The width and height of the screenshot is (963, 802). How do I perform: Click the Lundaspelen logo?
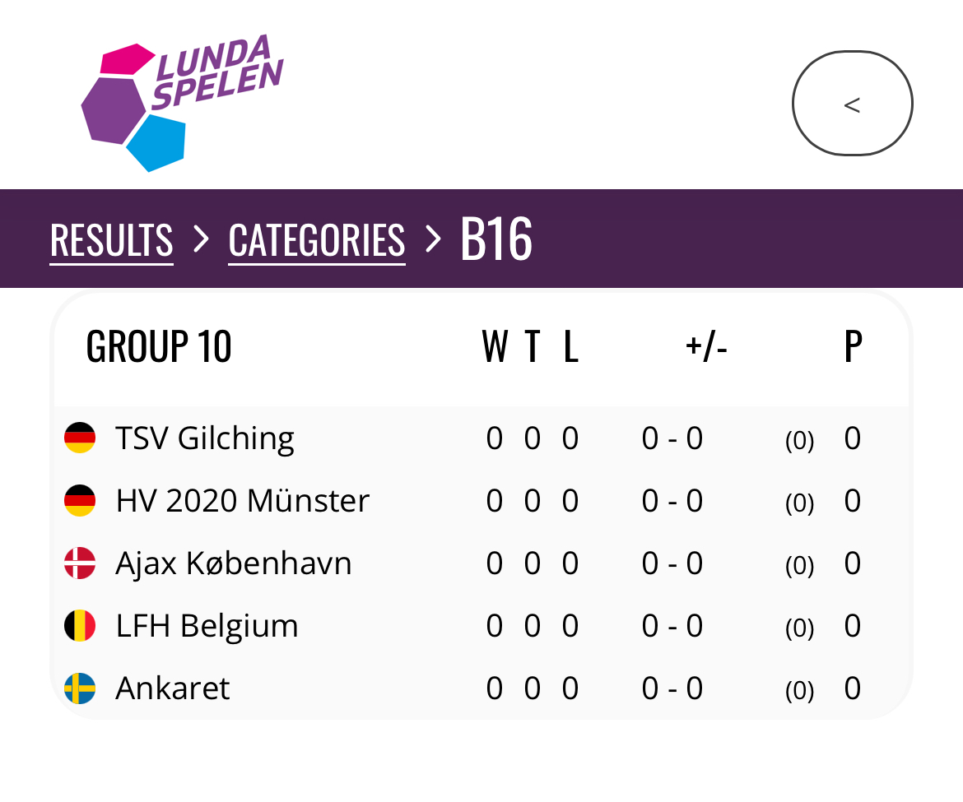[x=183, y=103]
